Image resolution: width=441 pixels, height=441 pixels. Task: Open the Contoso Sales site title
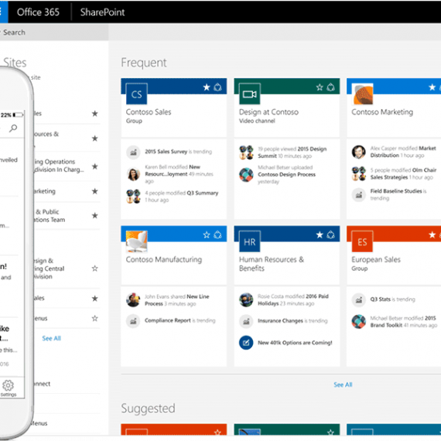(149, 112)
